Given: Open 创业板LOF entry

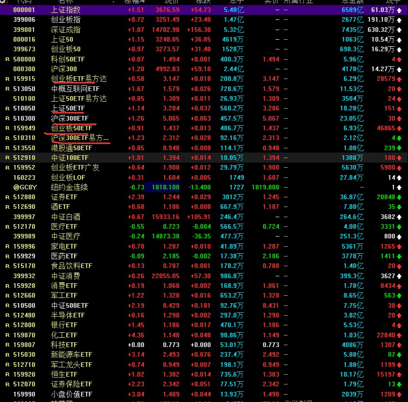Looking at the screenshot, I should [68, 178].
